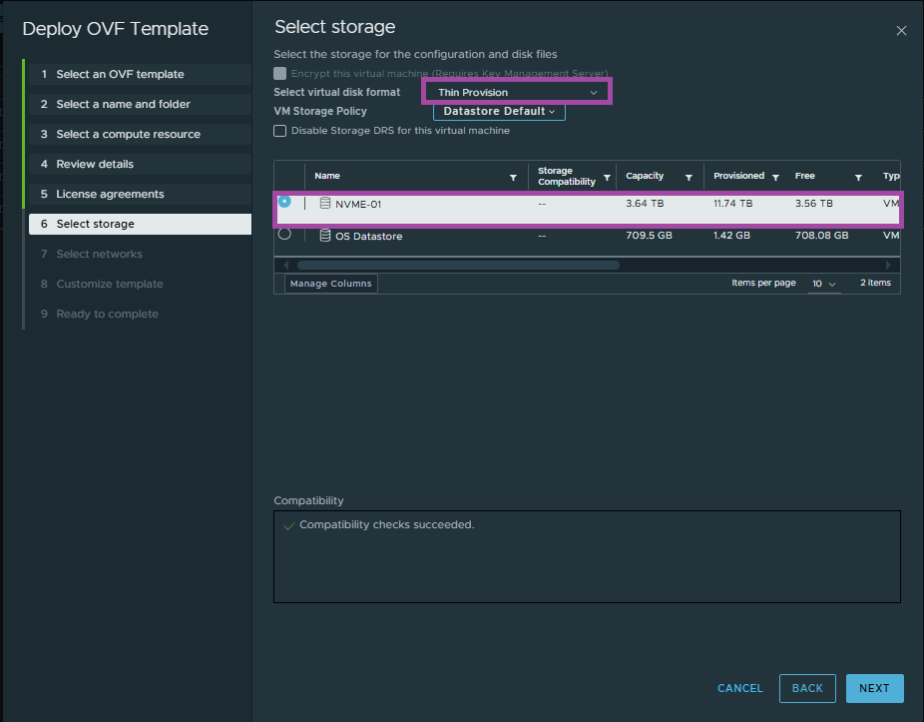Go to Select an OVF template step
924x722 pixels.
[120, 74]
